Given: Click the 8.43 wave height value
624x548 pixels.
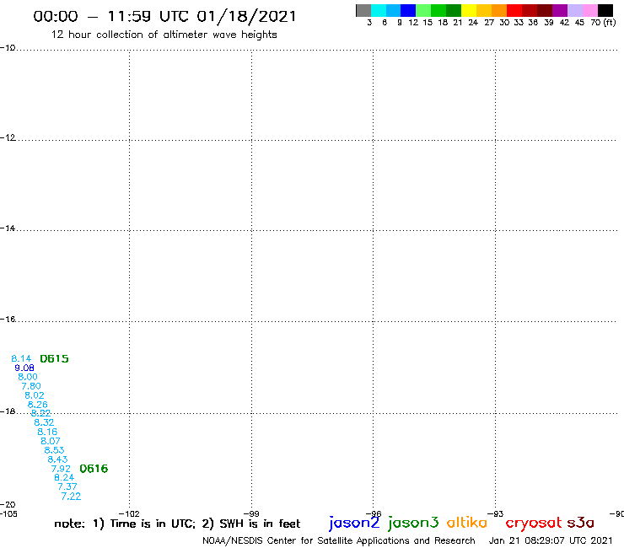Looking at the screenshot, I should (57, 459).
